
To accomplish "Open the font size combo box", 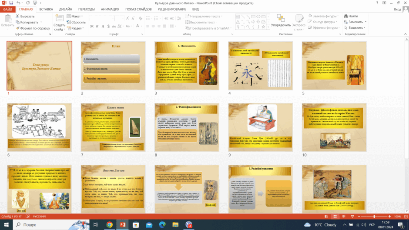I will point(120,18).
